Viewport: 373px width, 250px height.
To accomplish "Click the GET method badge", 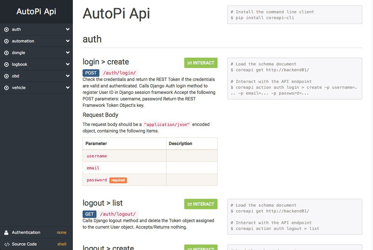I will 89,214.
